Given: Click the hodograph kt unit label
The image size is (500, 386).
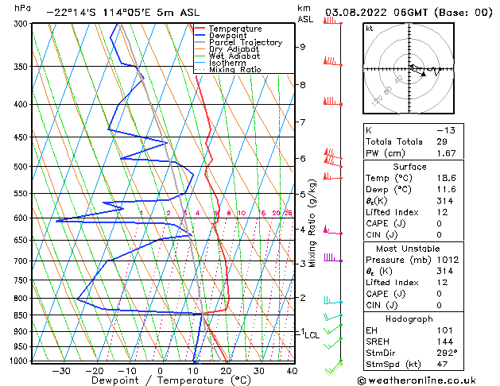Looking at the screenshot, I should coord(370,29).
